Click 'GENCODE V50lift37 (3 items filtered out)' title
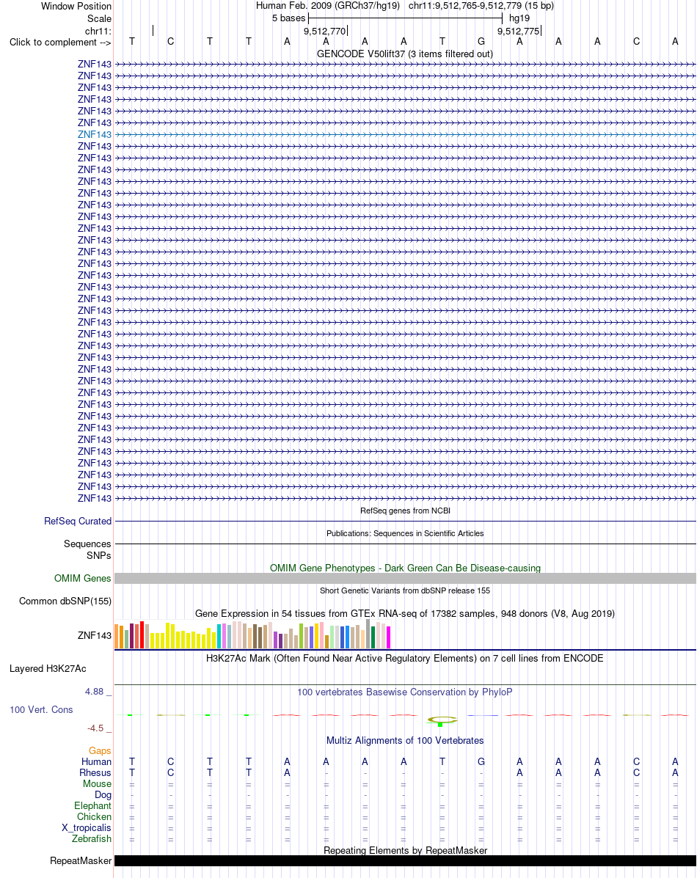Screen dimensions: 697x878 [405, 54]
